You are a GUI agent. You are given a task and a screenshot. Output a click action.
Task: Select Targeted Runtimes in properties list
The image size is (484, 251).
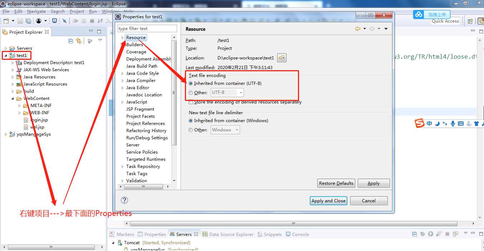point(146,159)
